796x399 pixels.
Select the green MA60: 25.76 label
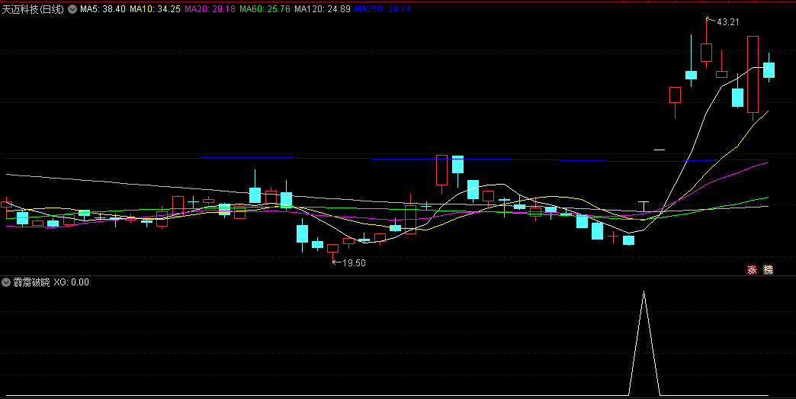265,9
